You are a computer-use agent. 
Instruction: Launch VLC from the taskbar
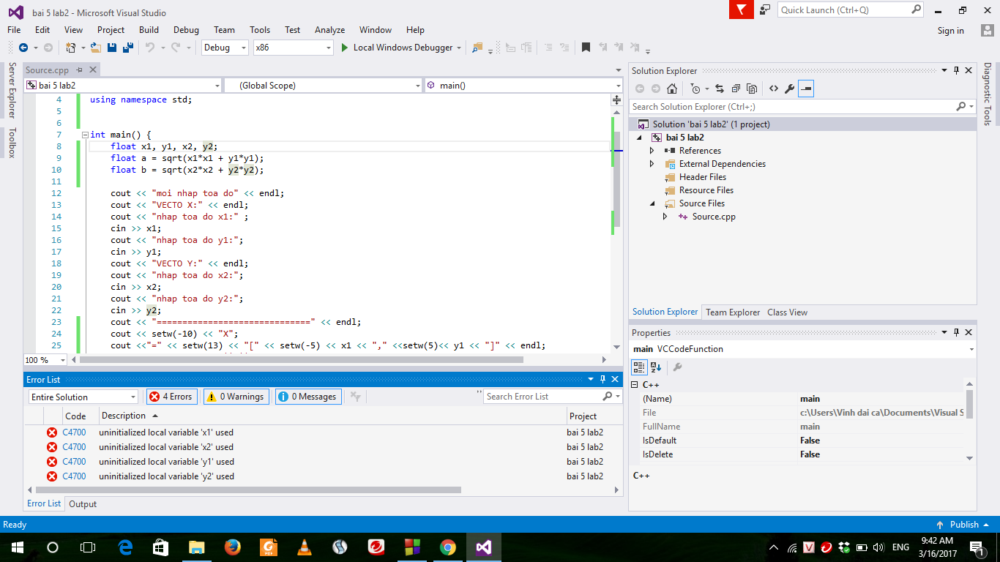click(x=304, y=547)
